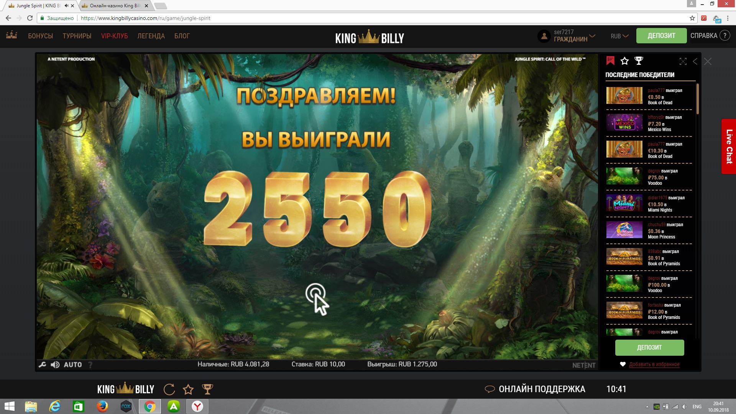Click the green ДЕПОЗИТ button in the header
Viewport: 736px width, 414px height.
pos(662,36)
